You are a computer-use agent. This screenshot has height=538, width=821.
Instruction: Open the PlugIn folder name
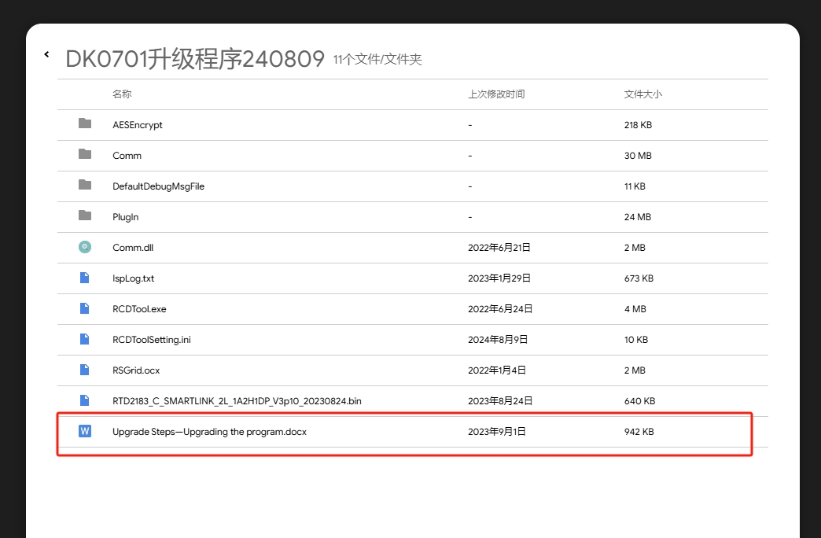point(126,217)
